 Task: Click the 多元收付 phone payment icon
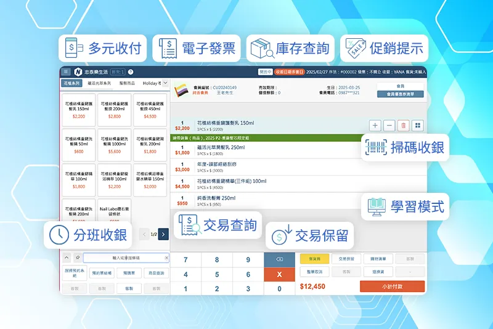(x=73, y=48)
